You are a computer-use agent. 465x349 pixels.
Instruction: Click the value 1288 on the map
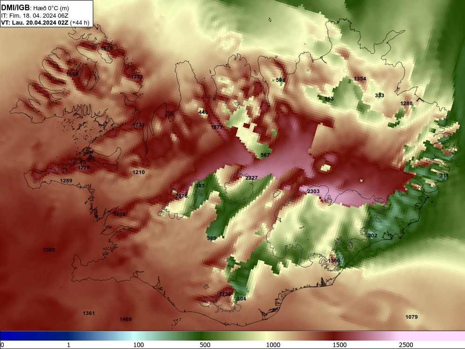pyautogui.click(x=406, y=103)
